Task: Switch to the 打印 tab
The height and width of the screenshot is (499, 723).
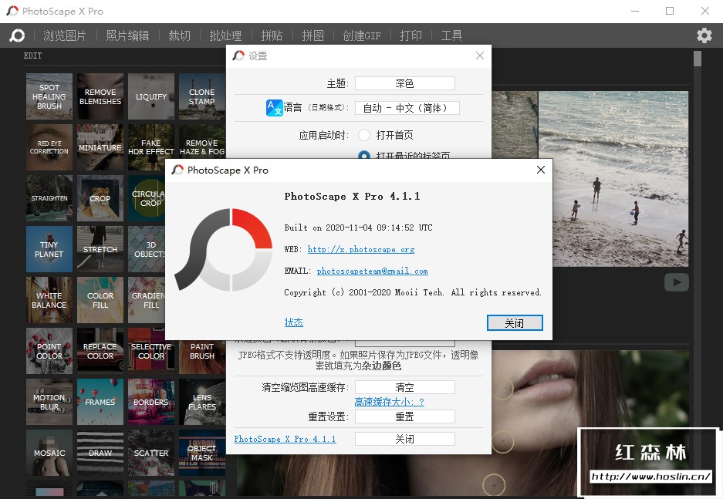Action: pyautogui.click(x=410, y=35)
